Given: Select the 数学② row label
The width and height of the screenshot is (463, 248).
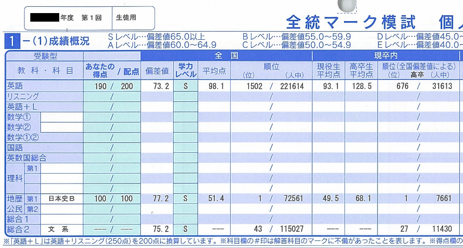Looking at the screenshot, I should pos(19,127).
